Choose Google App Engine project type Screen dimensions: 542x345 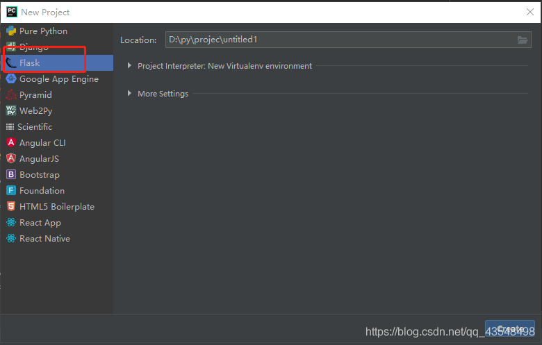click(x=57, y=78)
